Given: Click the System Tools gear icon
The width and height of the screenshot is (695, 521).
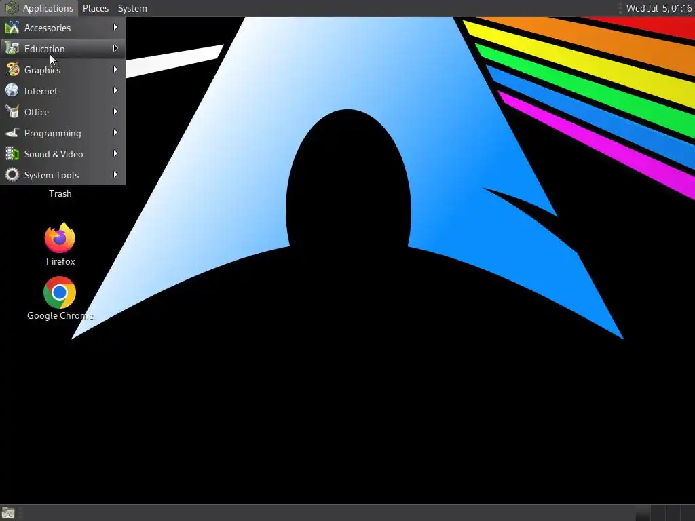Looking at the screenshot, I should tap(12, 174).
